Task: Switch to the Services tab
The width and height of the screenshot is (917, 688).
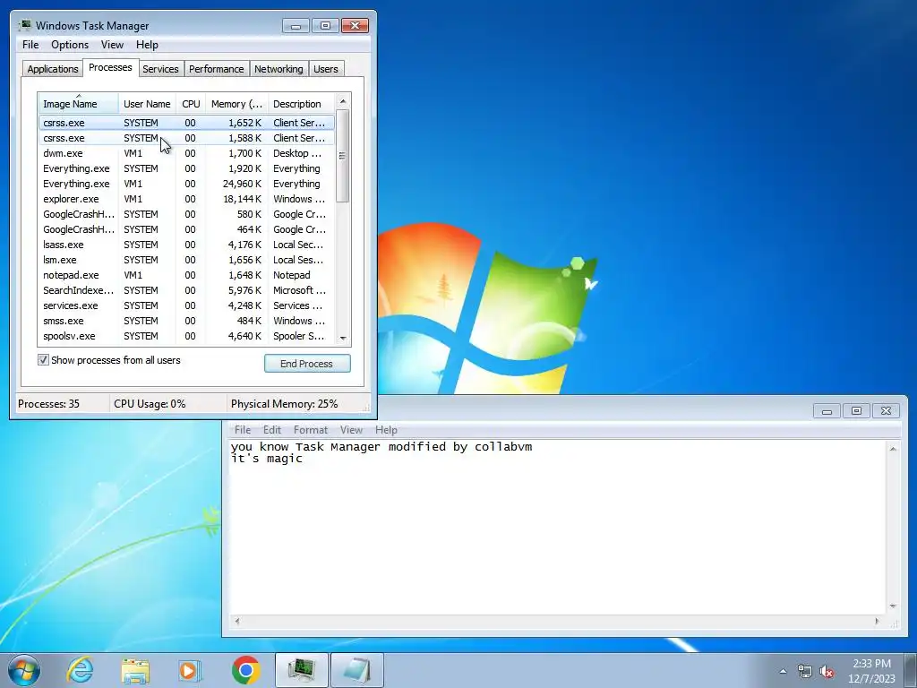Action: coord(160,69)
